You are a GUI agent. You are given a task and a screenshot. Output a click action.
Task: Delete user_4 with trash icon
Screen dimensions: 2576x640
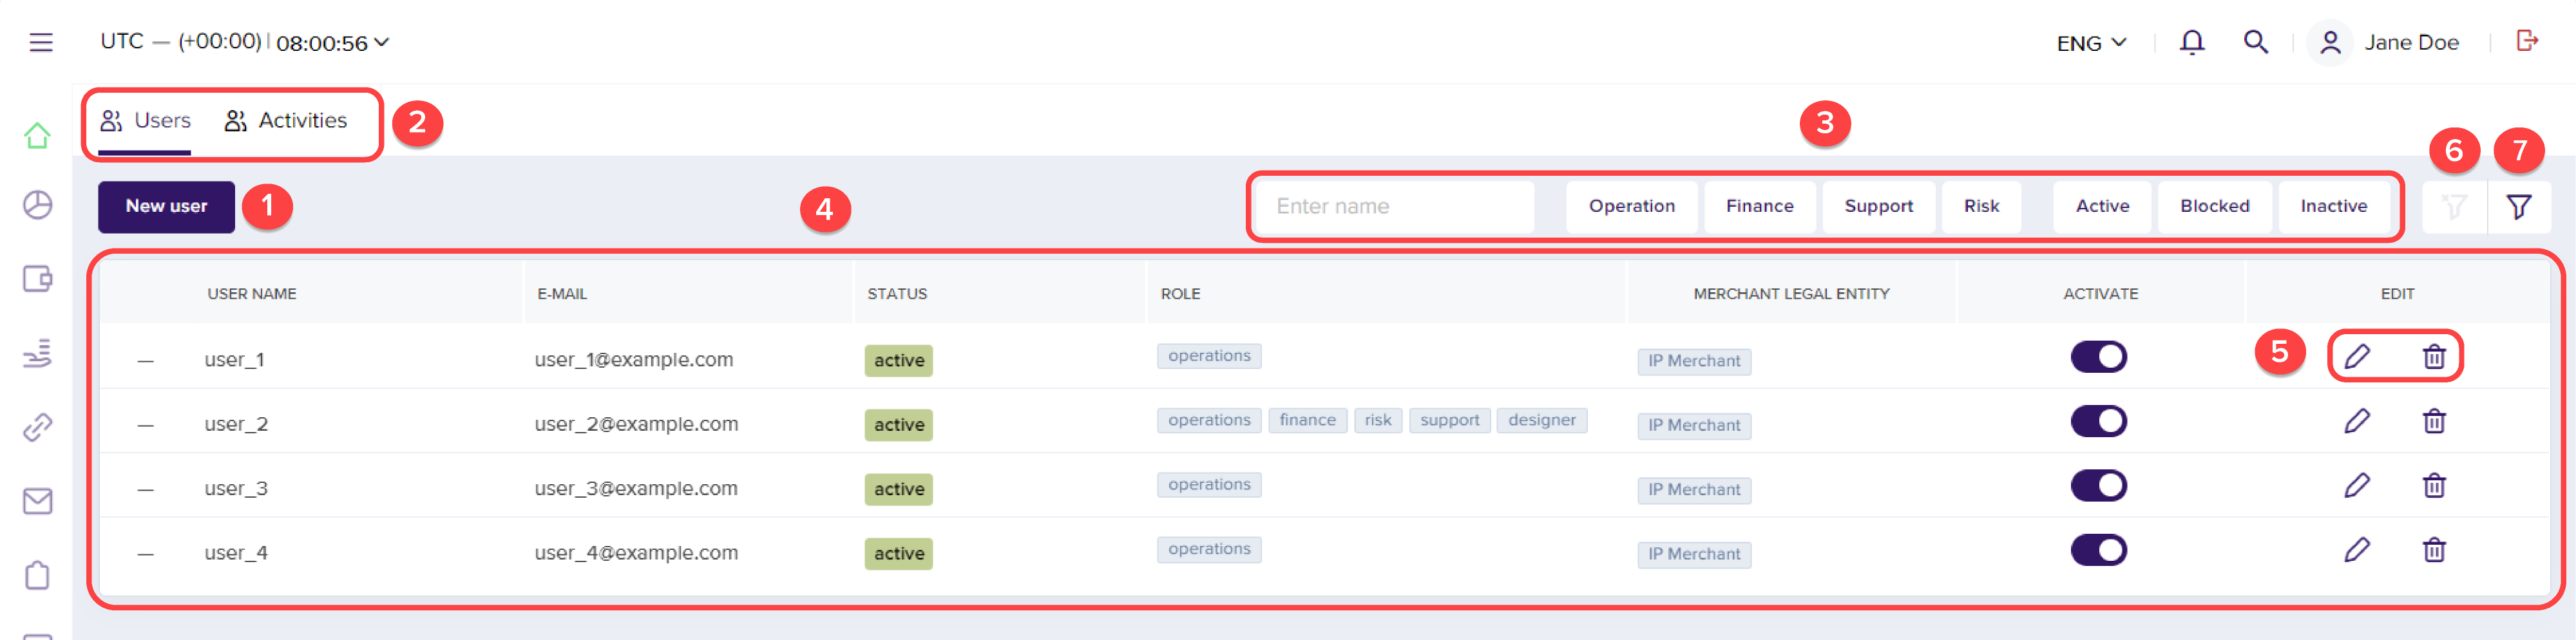(x=2434, y=549)
